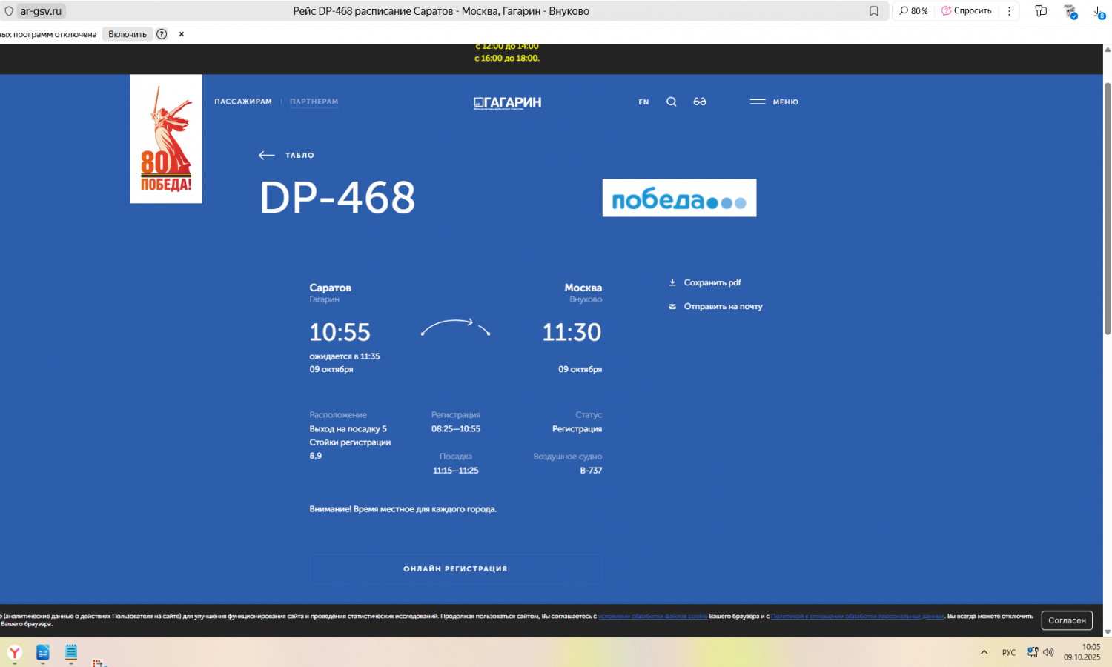The image size is (1112, 667).
Task: Switch site language to EN
Action: coord(643,102)
